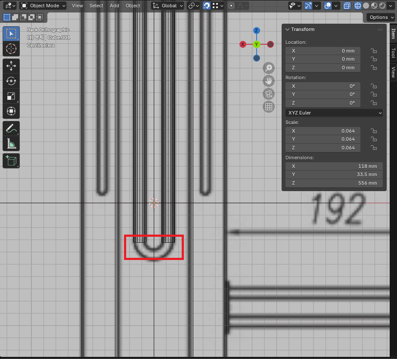
Task: Select the Add Cube tool
Action: [x=11, y=161]
